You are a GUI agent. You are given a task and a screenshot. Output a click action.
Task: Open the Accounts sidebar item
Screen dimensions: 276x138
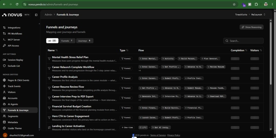[x=12, y=98]
